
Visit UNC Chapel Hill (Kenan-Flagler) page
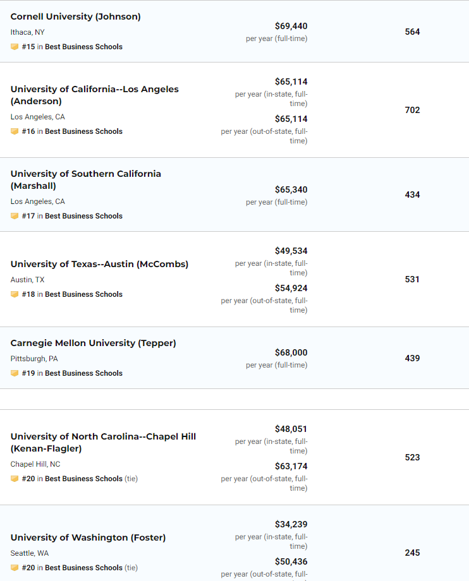coord(103,442)
